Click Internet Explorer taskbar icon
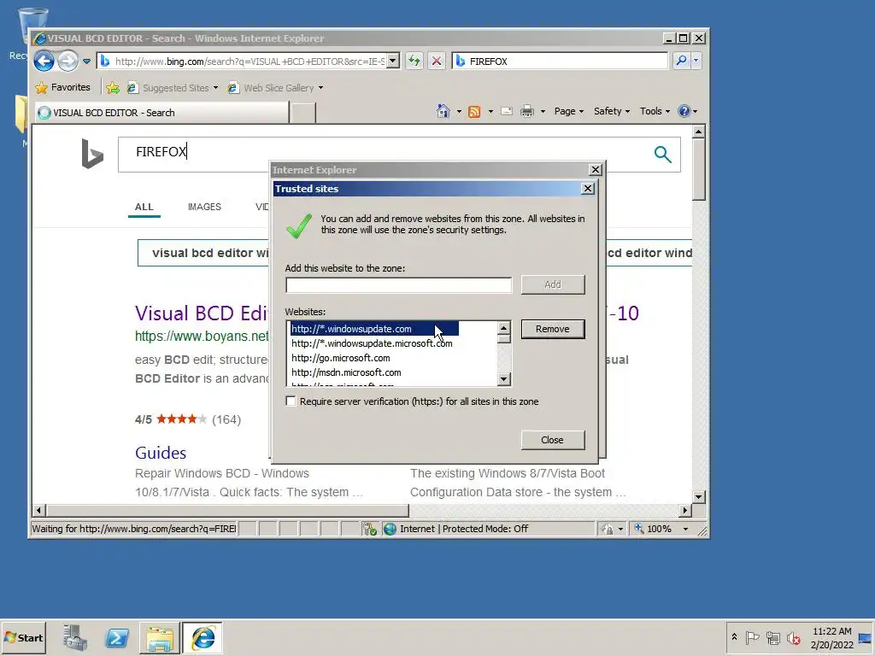This screenshot has height=656, width=875. click(x=203, y=637)
